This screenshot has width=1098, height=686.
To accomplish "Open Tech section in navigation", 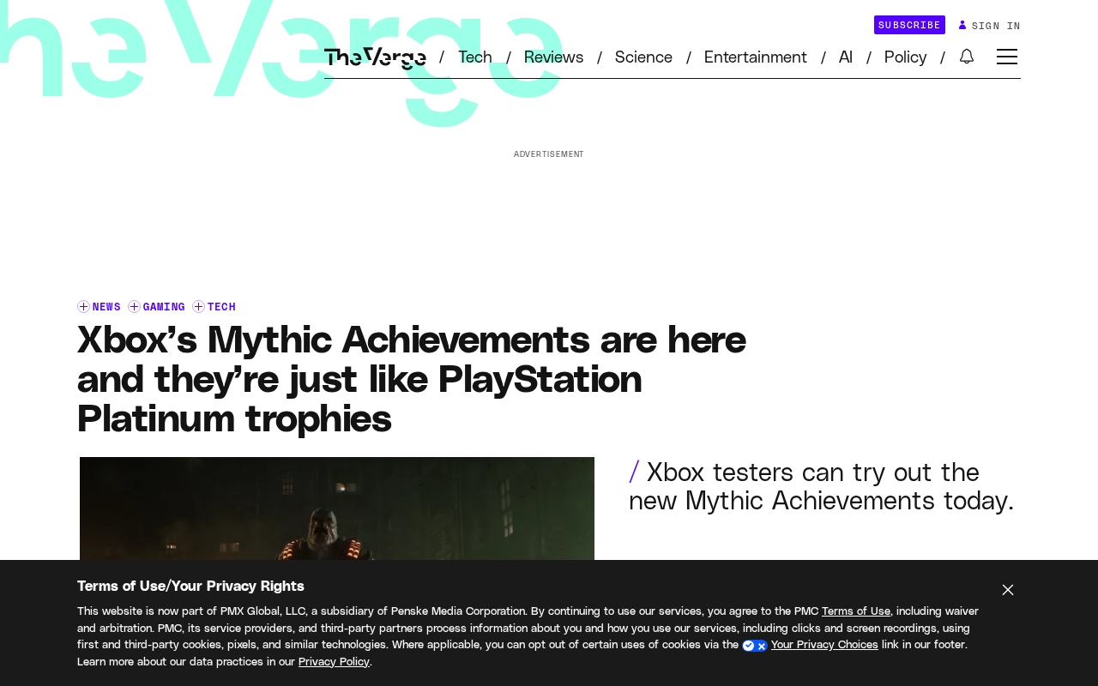I will tap(475, 57).
